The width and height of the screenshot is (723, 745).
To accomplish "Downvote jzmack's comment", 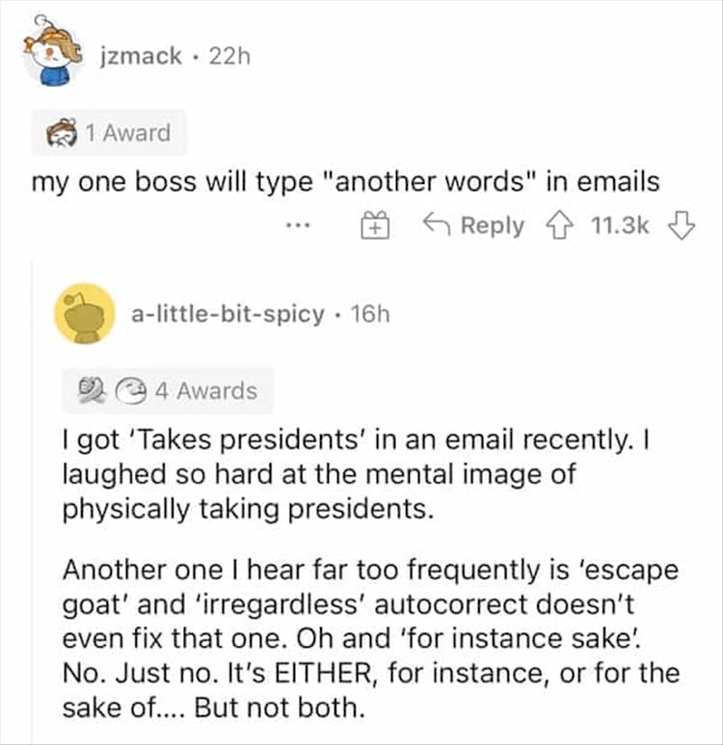I will [681, 226].
